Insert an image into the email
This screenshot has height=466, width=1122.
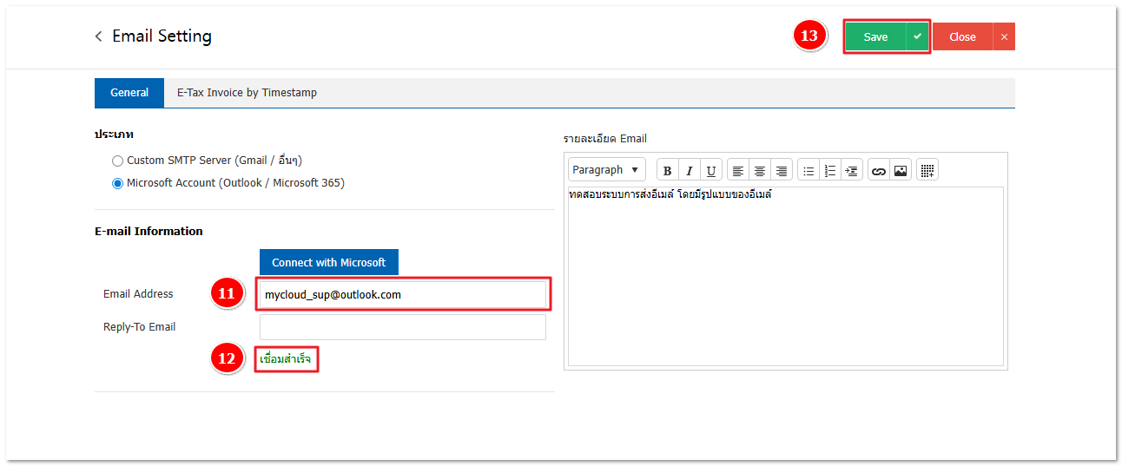(x=900, y=171)
